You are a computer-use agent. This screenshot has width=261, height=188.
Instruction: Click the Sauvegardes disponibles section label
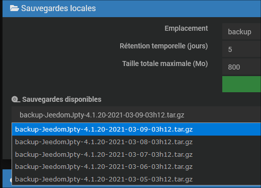tap(62, 99)
